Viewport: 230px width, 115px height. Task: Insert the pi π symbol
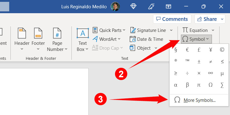[199, 85]
